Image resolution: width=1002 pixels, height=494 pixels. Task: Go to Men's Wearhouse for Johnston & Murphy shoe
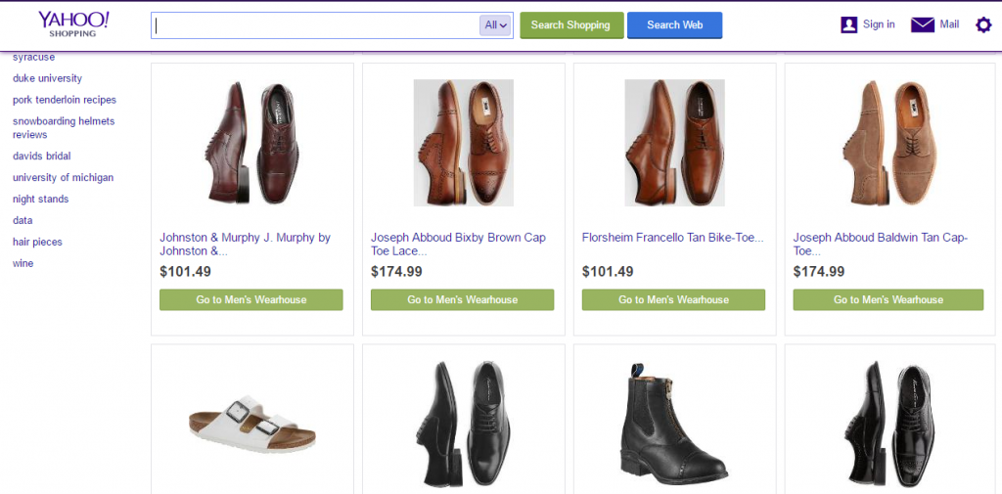coord(251,299)
